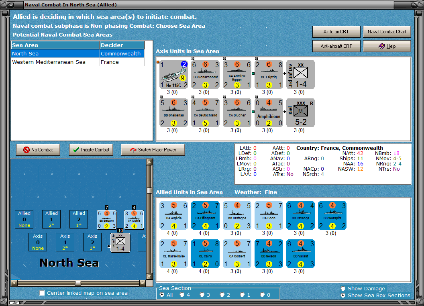Click the Allied 2 sea box
424x306 pixels.
click(x=79, y=219)
